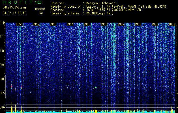This screenshot has width=178, height=113.
Task: Click the green meteor echo blob after 0955
Action: click(x=96, y=88)
